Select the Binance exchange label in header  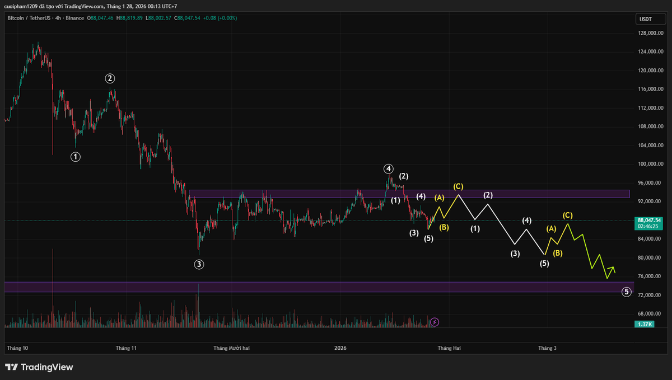click(76, 18)
